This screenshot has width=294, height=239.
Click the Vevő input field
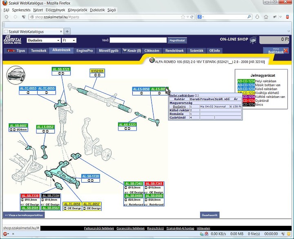click(138, 40)
